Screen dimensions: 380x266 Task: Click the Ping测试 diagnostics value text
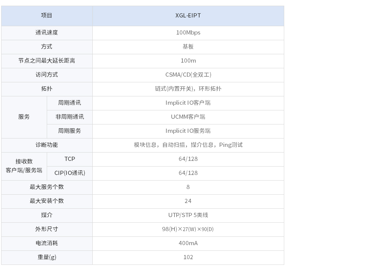[231, 145]
